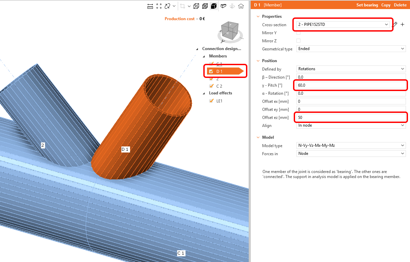The image size is (410, 262).
Task: Zoom to fit all in view
Action: coord(159,6)
